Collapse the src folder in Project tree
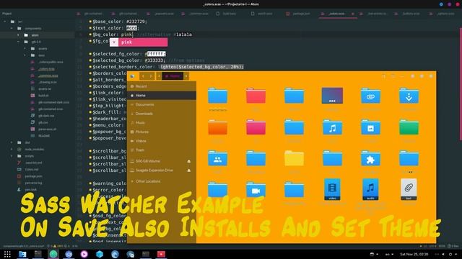Image resolution: width=462 pixels, height=259 pixels. click(5, 22)
